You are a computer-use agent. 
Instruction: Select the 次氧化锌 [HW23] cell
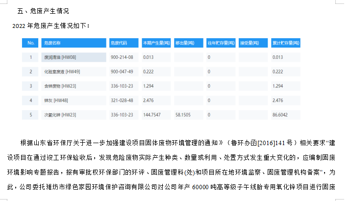[60, 115]
